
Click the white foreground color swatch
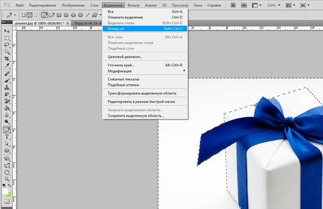(5, 191)
